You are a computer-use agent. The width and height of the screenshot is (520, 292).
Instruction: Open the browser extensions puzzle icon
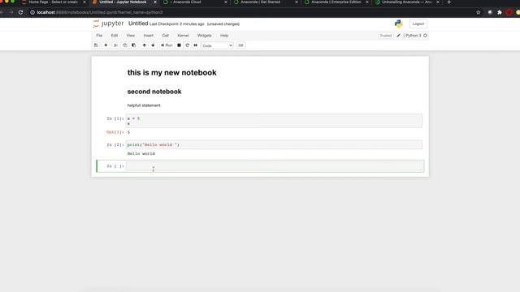pos(500,12)
